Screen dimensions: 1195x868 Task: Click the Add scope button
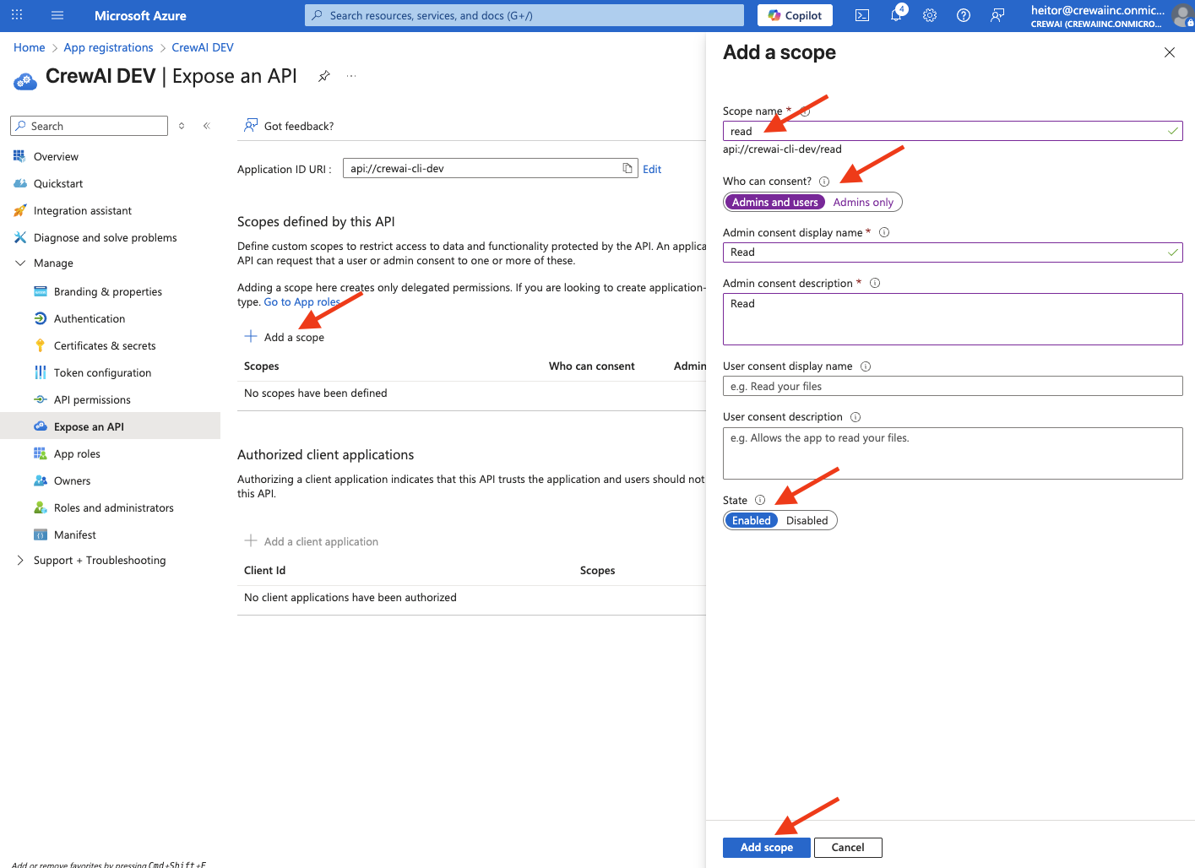click(766, 847)
